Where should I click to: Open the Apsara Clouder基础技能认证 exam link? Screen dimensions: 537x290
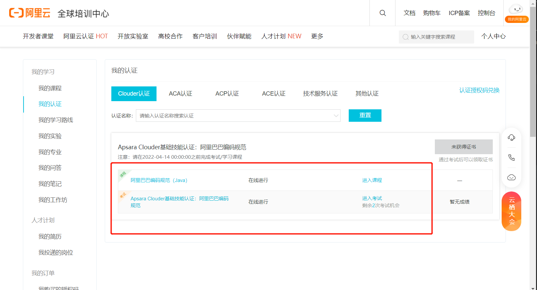179,202
